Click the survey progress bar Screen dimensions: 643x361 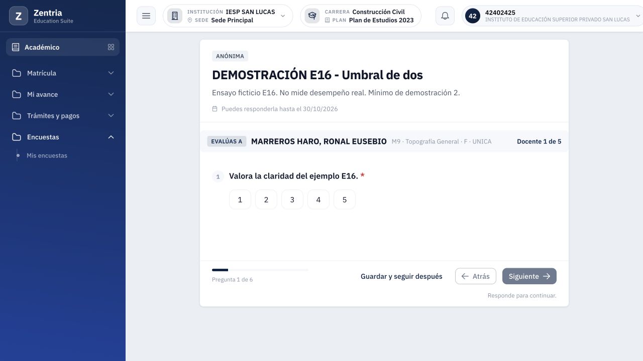[260, 270]
